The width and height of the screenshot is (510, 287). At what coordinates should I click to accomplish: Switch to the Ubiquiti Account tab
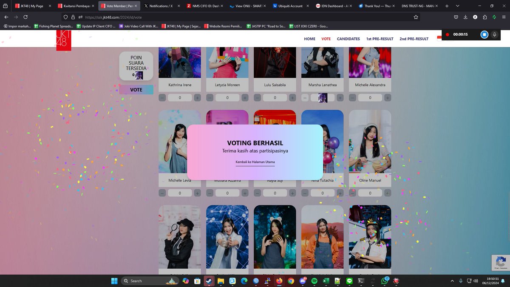pyautogui.click(x=291, y=6)
